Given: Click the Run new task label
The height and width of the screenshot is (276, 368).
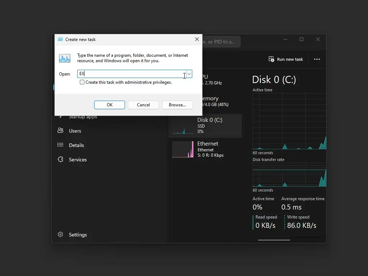Looking at the screenshot, I should point(290,59).
